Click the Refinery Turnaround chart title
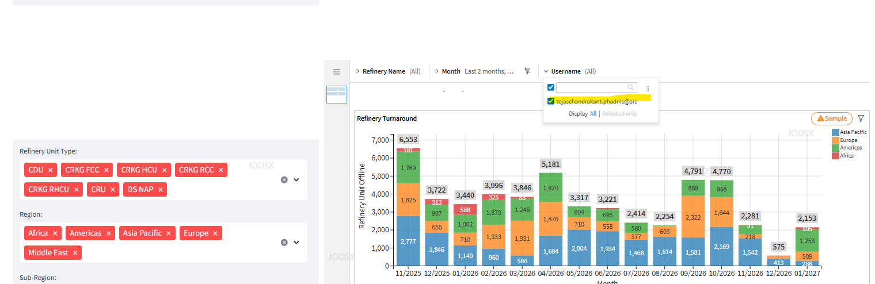The width and height of the screenshot is (875, 284). [x=387, y=118]
